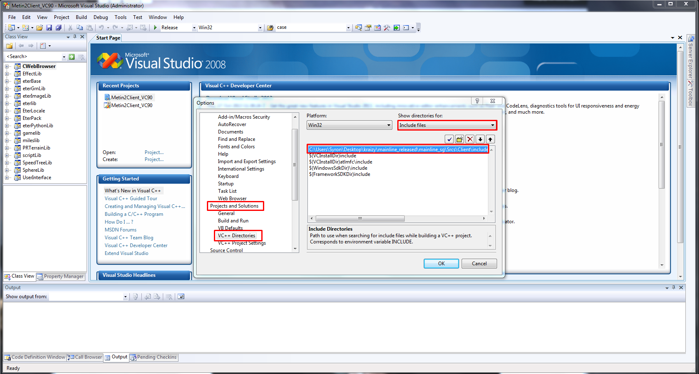Click Cancel in the Options dialog
Screen dimensions: 699x374
(x=479, y=264)
